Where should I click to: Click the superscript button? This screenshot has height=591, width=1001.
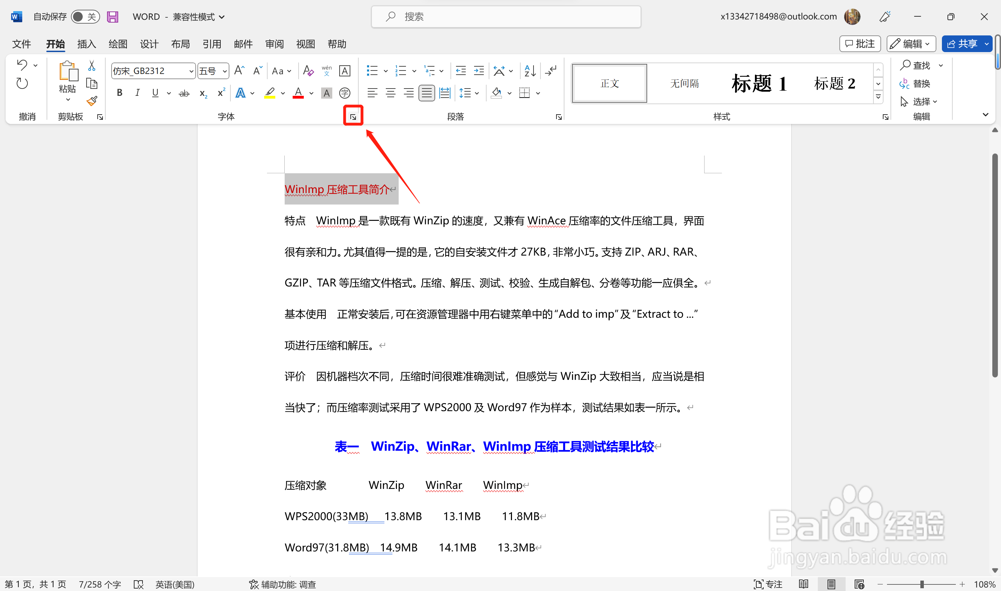[x=221, y=93]
